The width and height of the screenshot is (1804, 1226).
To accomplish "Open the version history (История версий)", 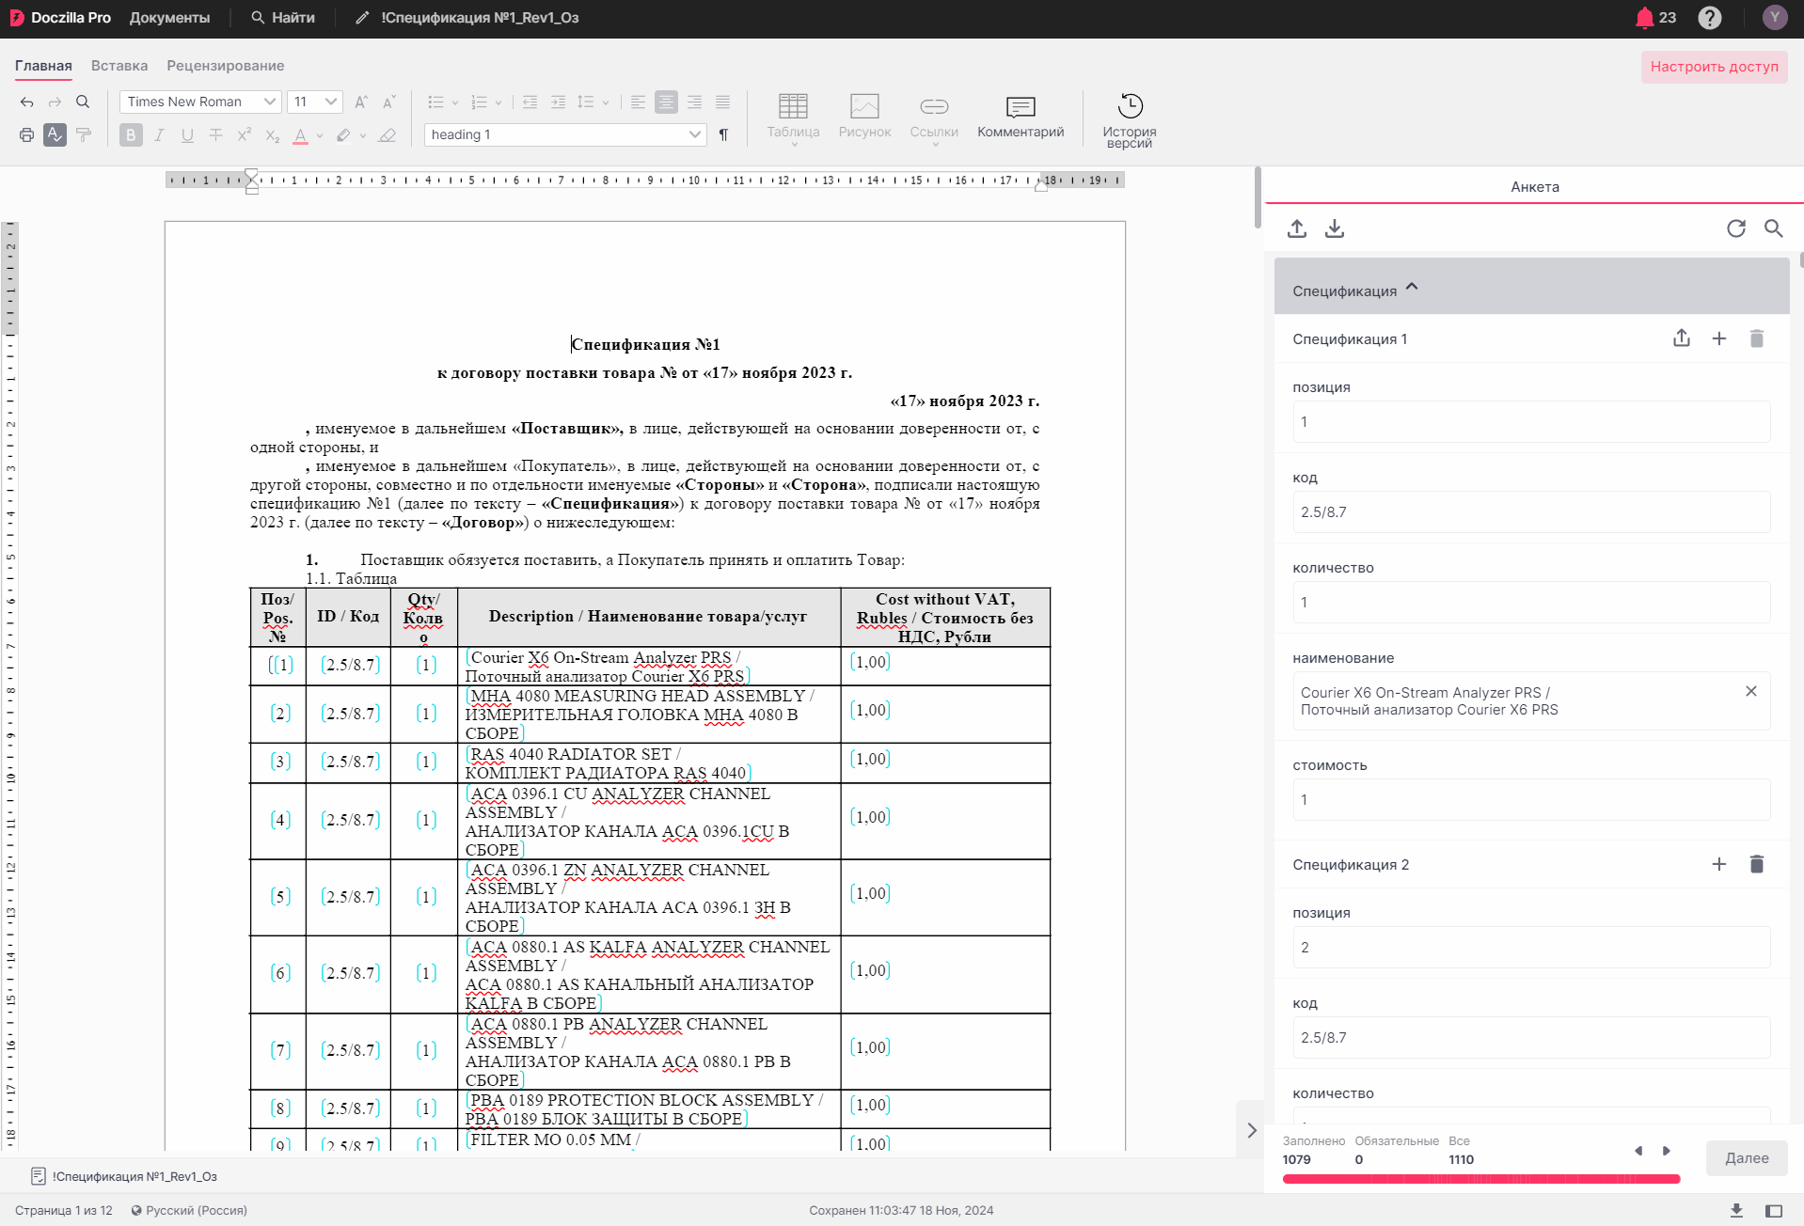I will 1129,119.
